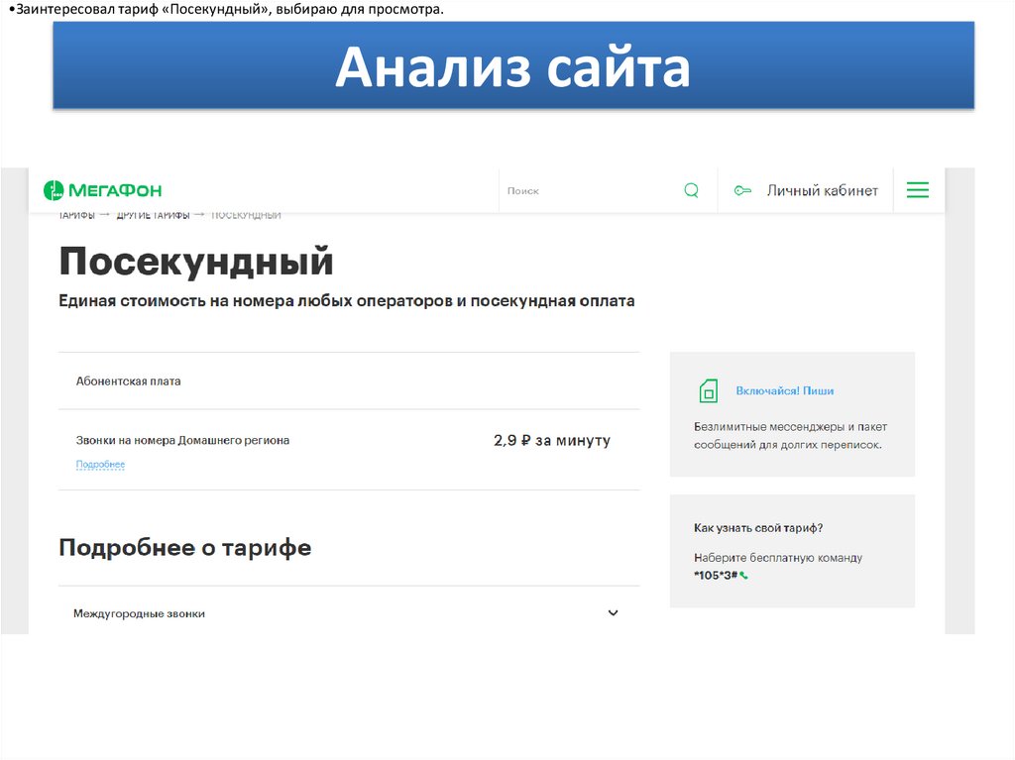The height and width of the screenshot is (760, 1015).
Task: Click the green phone icon after *105*3#
Action: pyautogui.click(x=743, y=576)
